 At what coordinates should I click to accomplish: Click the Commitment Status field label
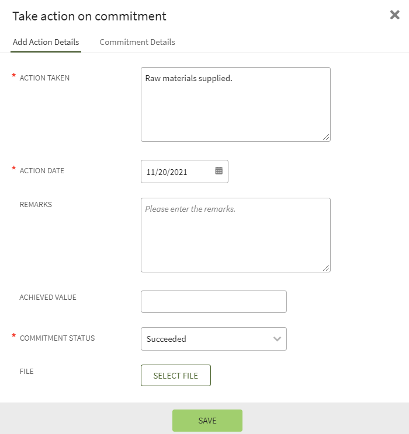[57, 338]
